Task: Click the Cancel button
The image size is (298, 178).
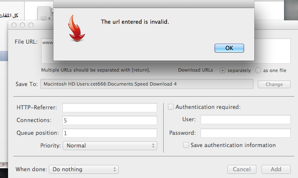Action: click(x=242, y=169)
